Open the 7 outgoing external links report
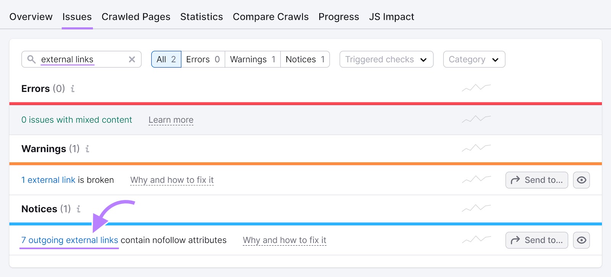The image size is (611, 277). click(x=69, y=240)
